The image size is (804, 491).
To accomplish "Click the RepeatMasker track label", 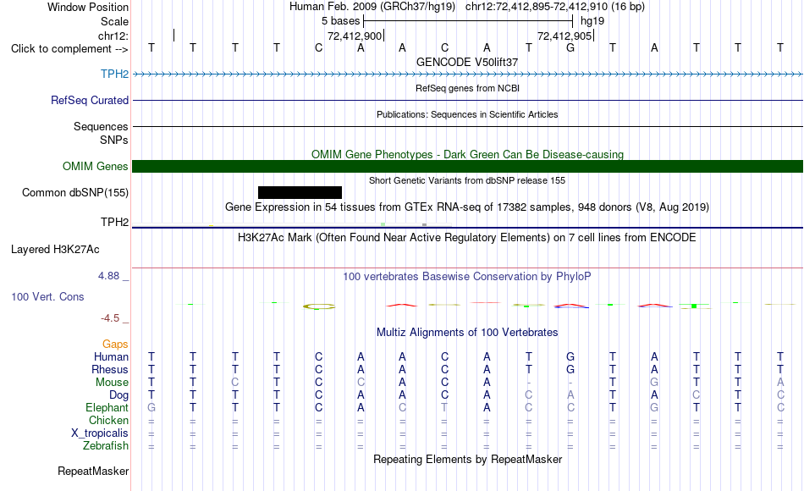I will click(93, 471).
